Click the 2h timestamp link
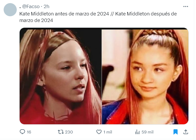Viewport: 196px width, 140px height. click(x=47, y=7)
